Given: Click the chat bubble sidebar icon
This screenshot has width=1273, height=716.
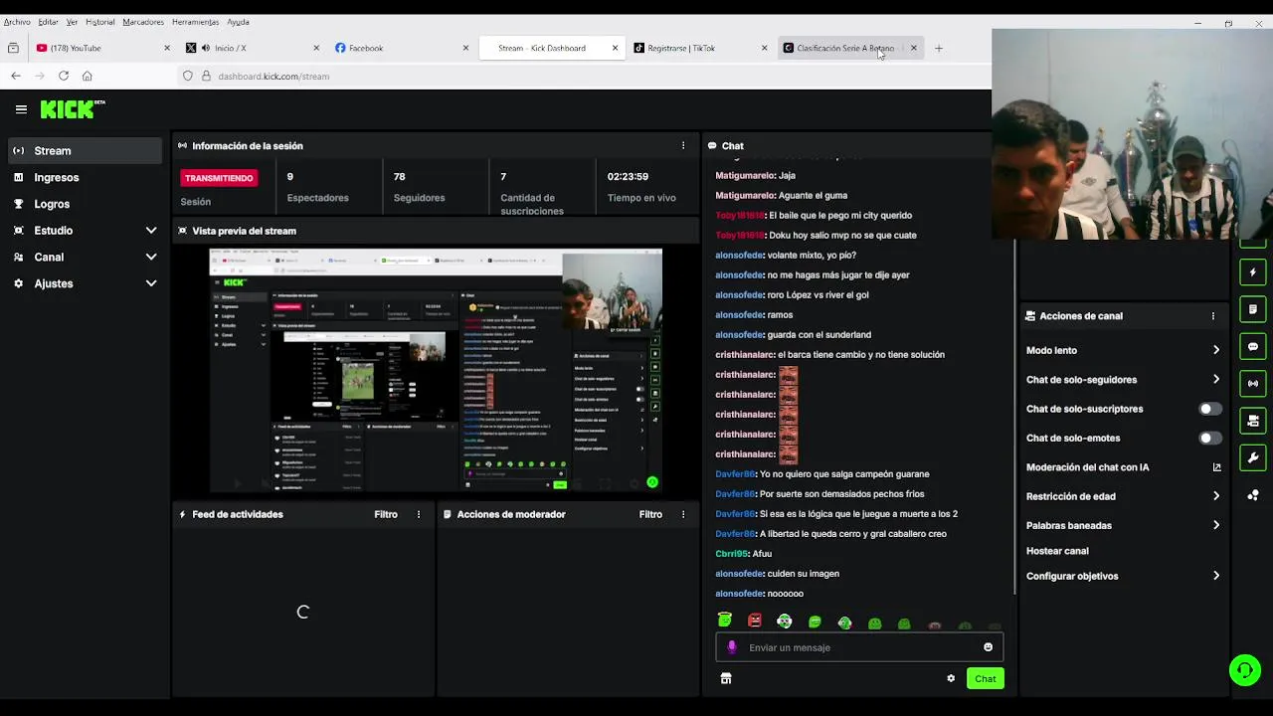Looking at the screenshot, I should coord(1253,347).
